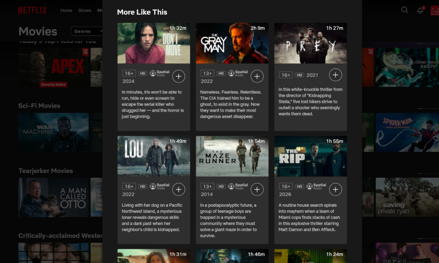Click the Recently Added badge on Apex
The width and height of the screenshot is (439, 263).
tap(53, 84)
